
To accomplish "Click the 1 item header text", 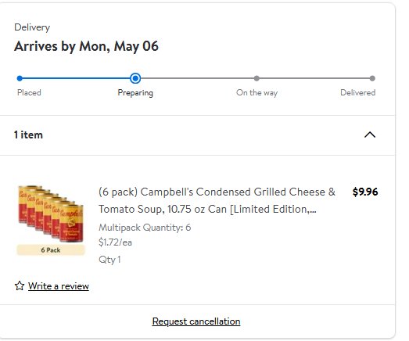I will [x=28, y=135].
